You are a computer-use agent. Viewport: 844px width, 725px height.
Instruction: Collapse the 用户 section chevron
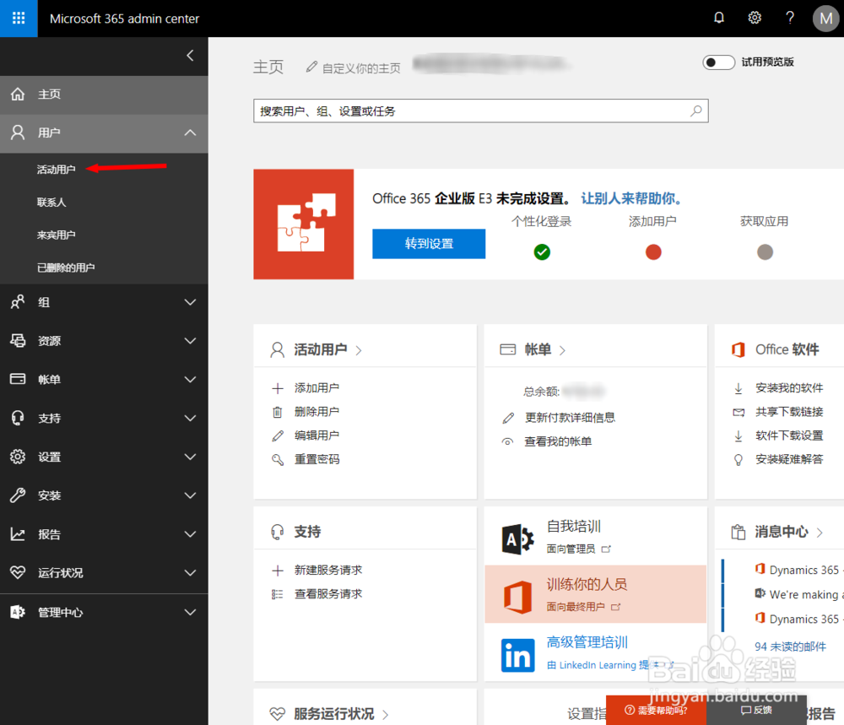click(190, 133)
